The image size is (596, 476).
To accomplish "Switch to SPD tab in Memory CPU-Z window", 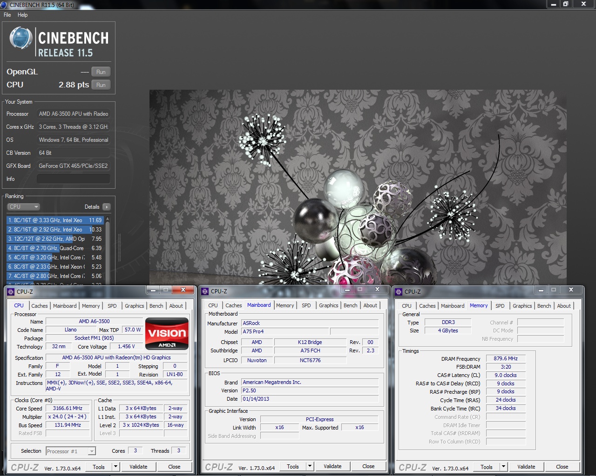I will (x=500, y=306).
